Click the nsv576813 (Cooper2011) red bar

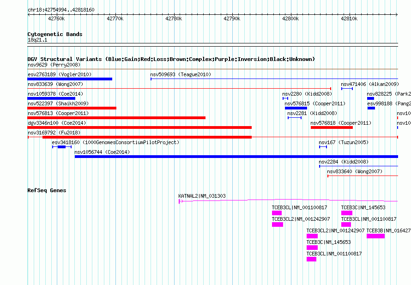[116, 118]
